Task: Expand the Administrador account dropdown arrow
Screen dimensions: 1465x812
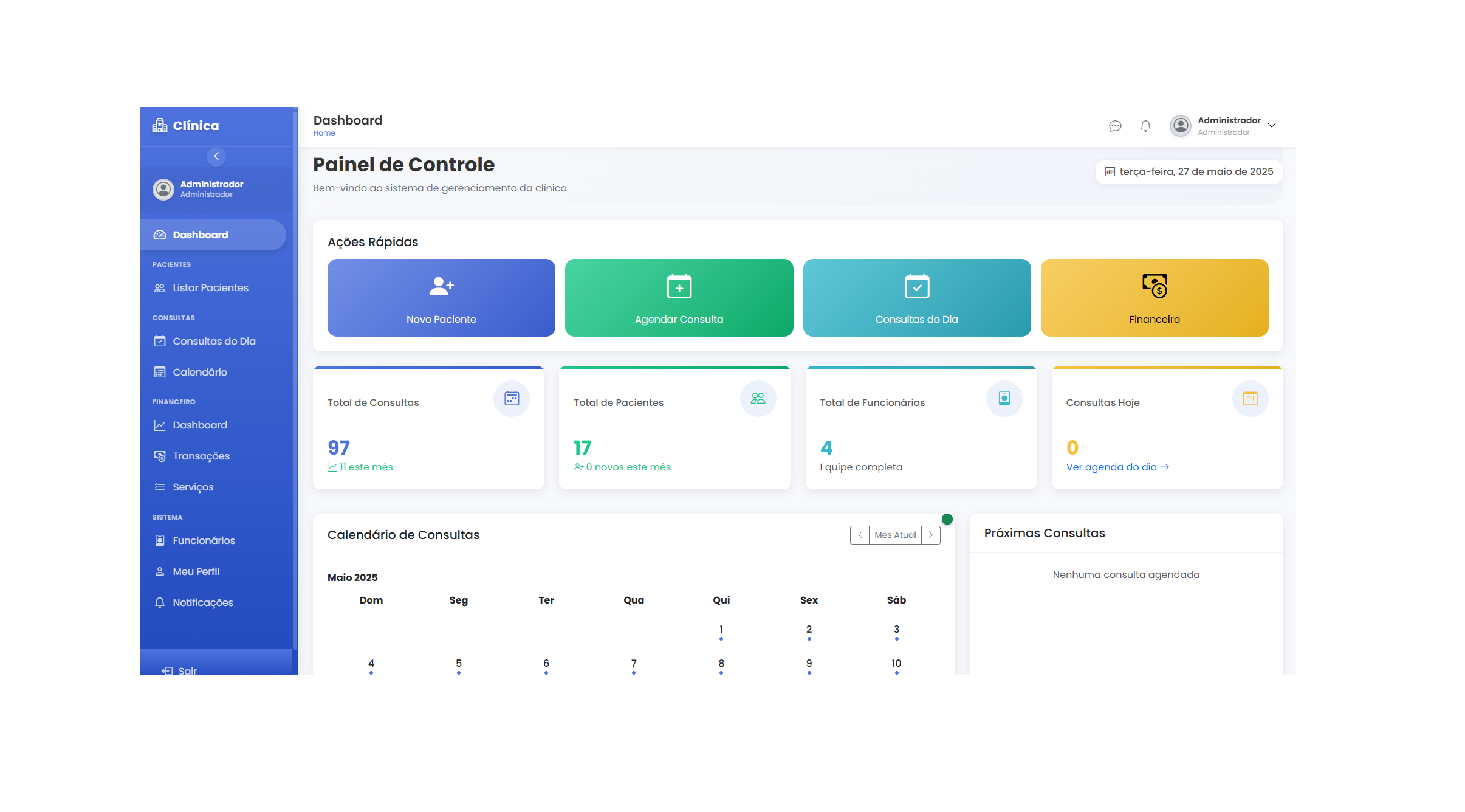Action: coord(1272,126)
